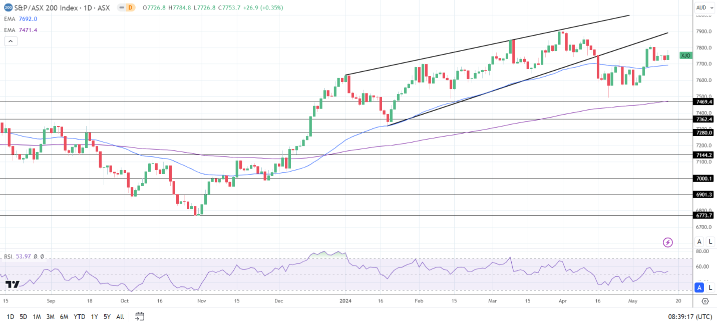Open the go-to-date calendar icon
The height and width of the screenshot is (325, 717).
tap(140, 316)
